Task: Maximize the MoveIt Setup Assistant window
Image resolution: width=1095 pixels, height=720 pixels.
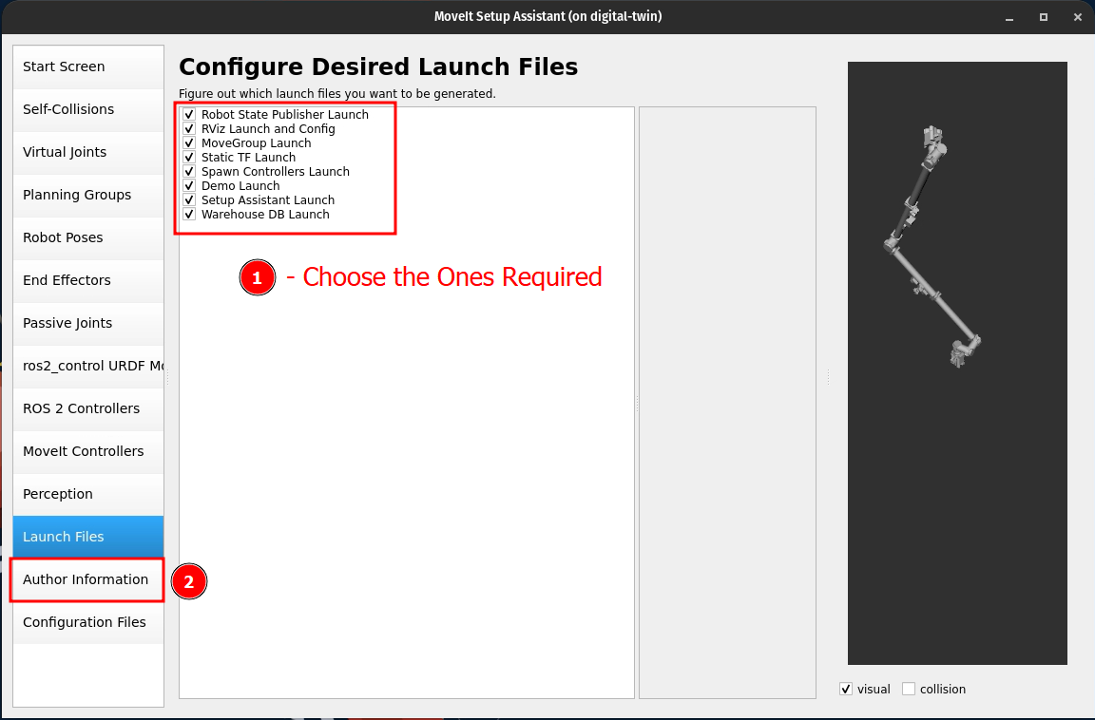Action: tap(1043, 16)
